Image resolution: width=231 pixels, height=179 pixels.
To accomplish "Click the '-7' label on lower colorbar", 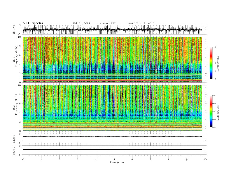I will pos(215,127).
